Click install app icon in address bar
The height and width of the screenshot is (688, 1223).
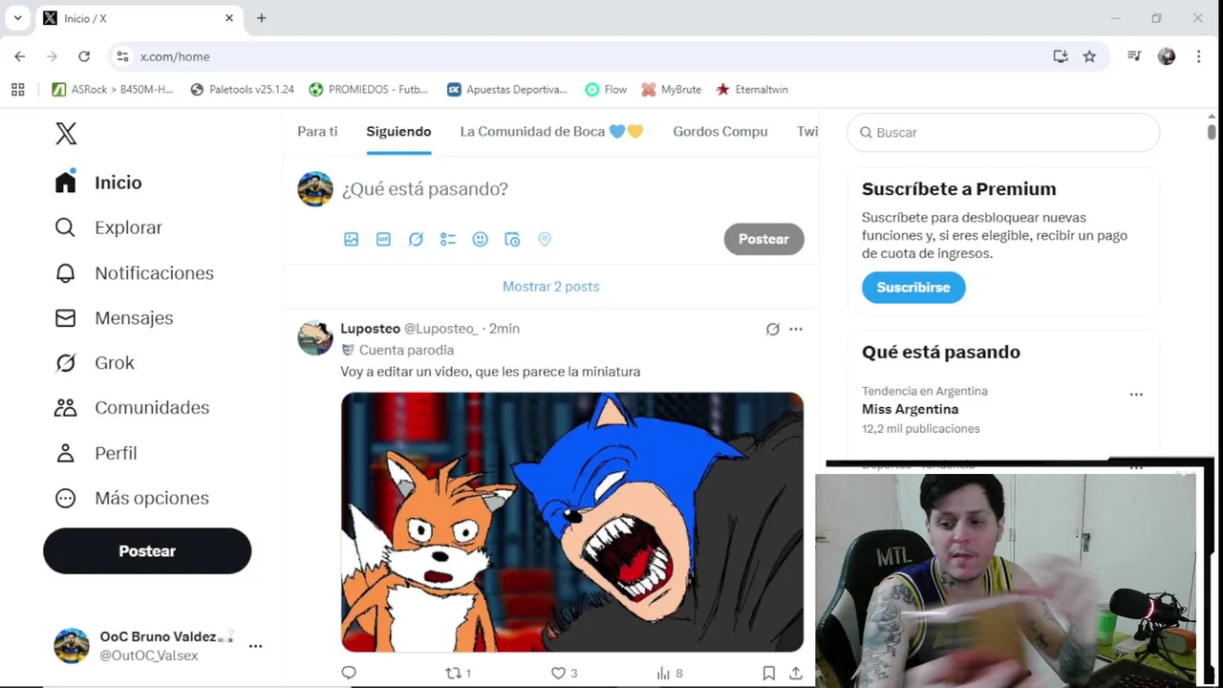pos(1061,56)
